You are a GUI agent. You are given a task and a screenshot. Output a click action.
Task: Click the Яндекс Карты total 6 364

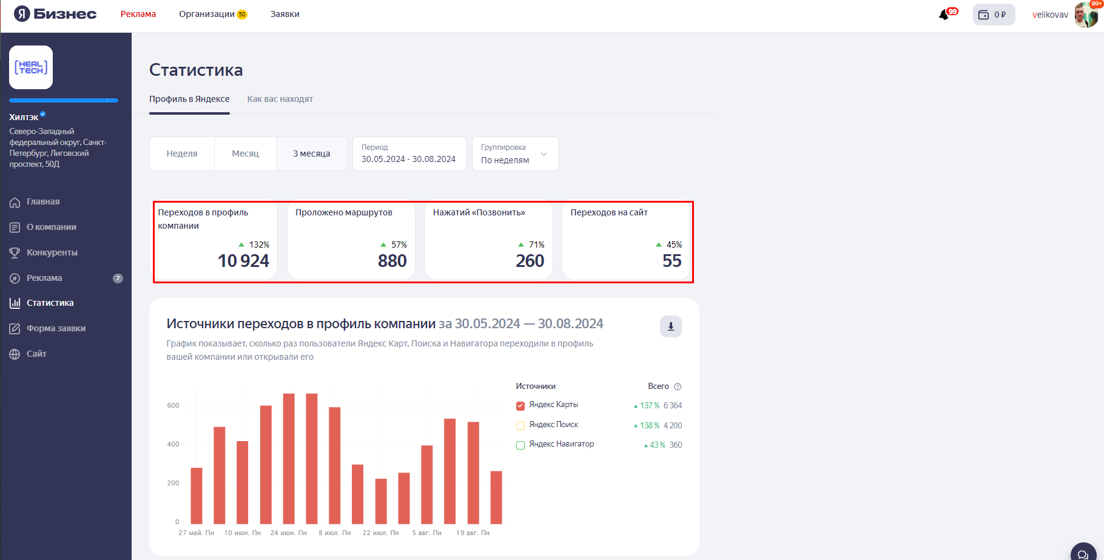click(673, 405)
